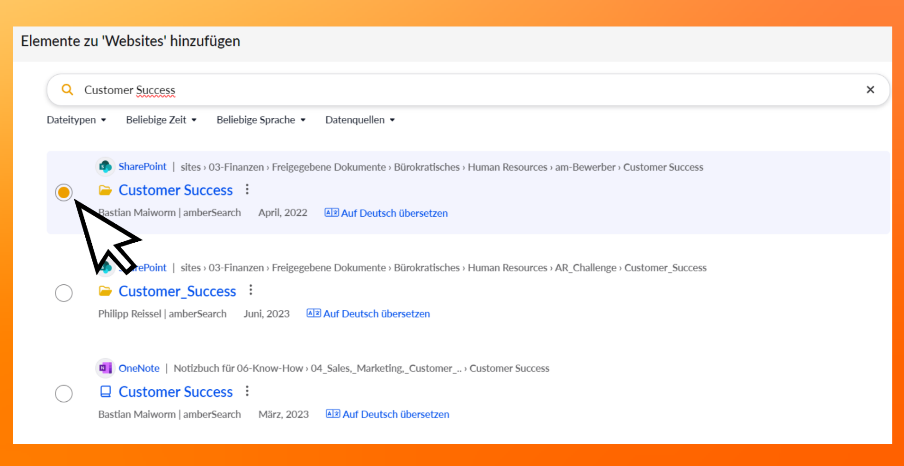904x466 pixels.
Task: Click the AR_Challenge breadcrumb segment
Action: 585,268
